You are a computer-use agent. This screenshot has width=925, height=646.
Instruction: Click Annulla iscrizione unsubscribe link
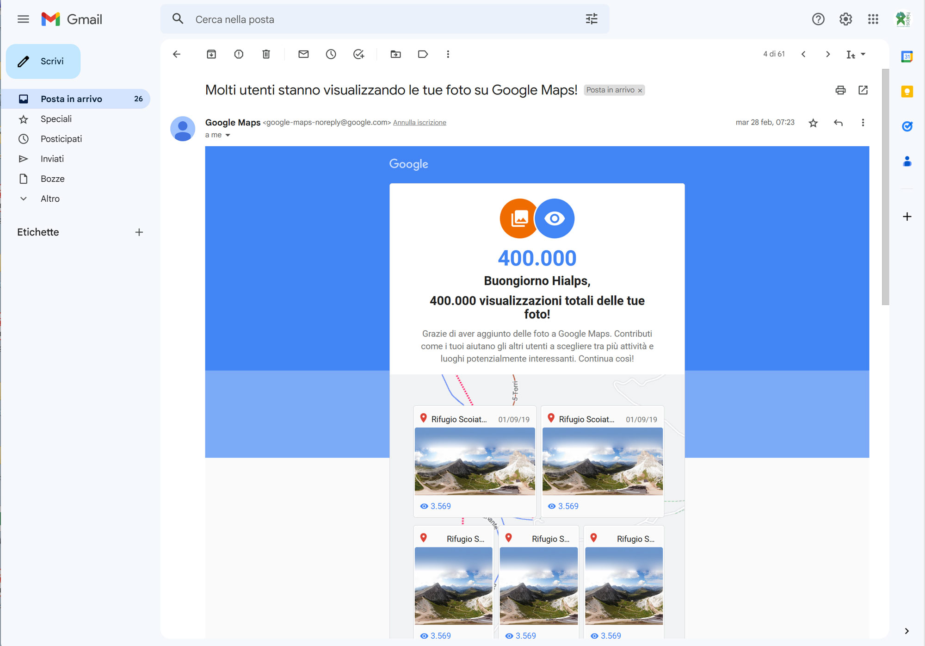coord(419,122)
